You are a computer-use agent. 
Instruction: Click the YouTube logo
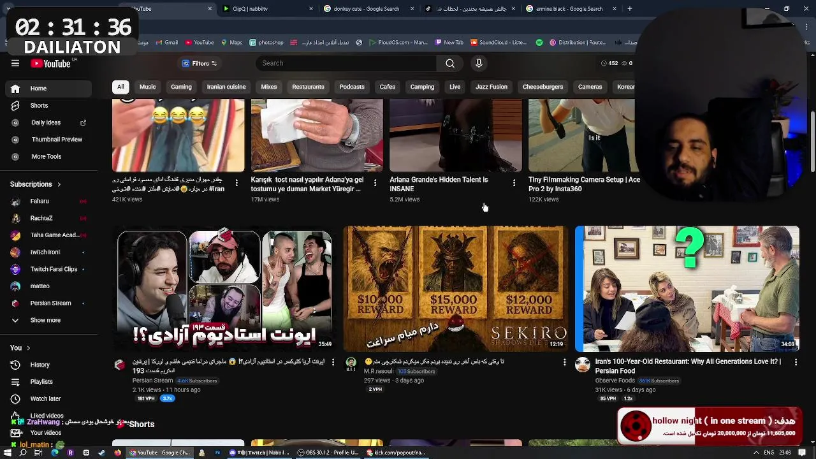pyautogui.click(x=51, y=63)
